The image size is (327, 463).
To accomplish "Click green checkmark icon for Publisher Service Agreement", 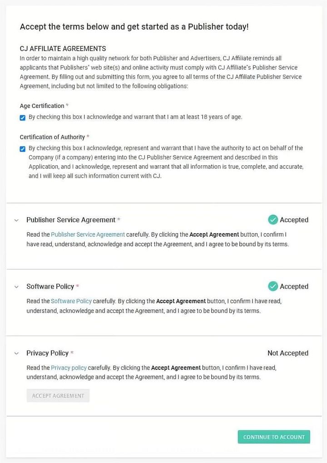I will point(273,220).
